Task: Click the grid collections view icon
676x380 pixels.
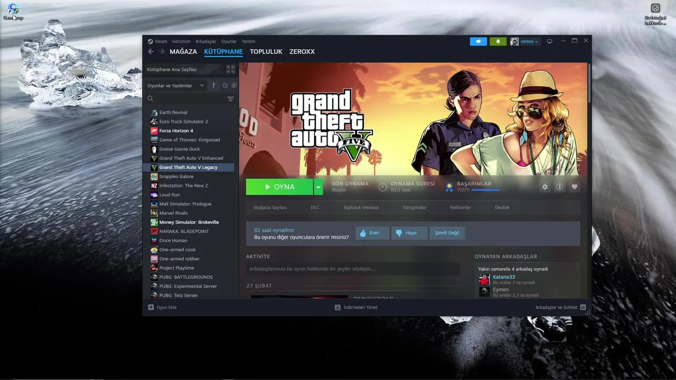Action: [230, 69]
